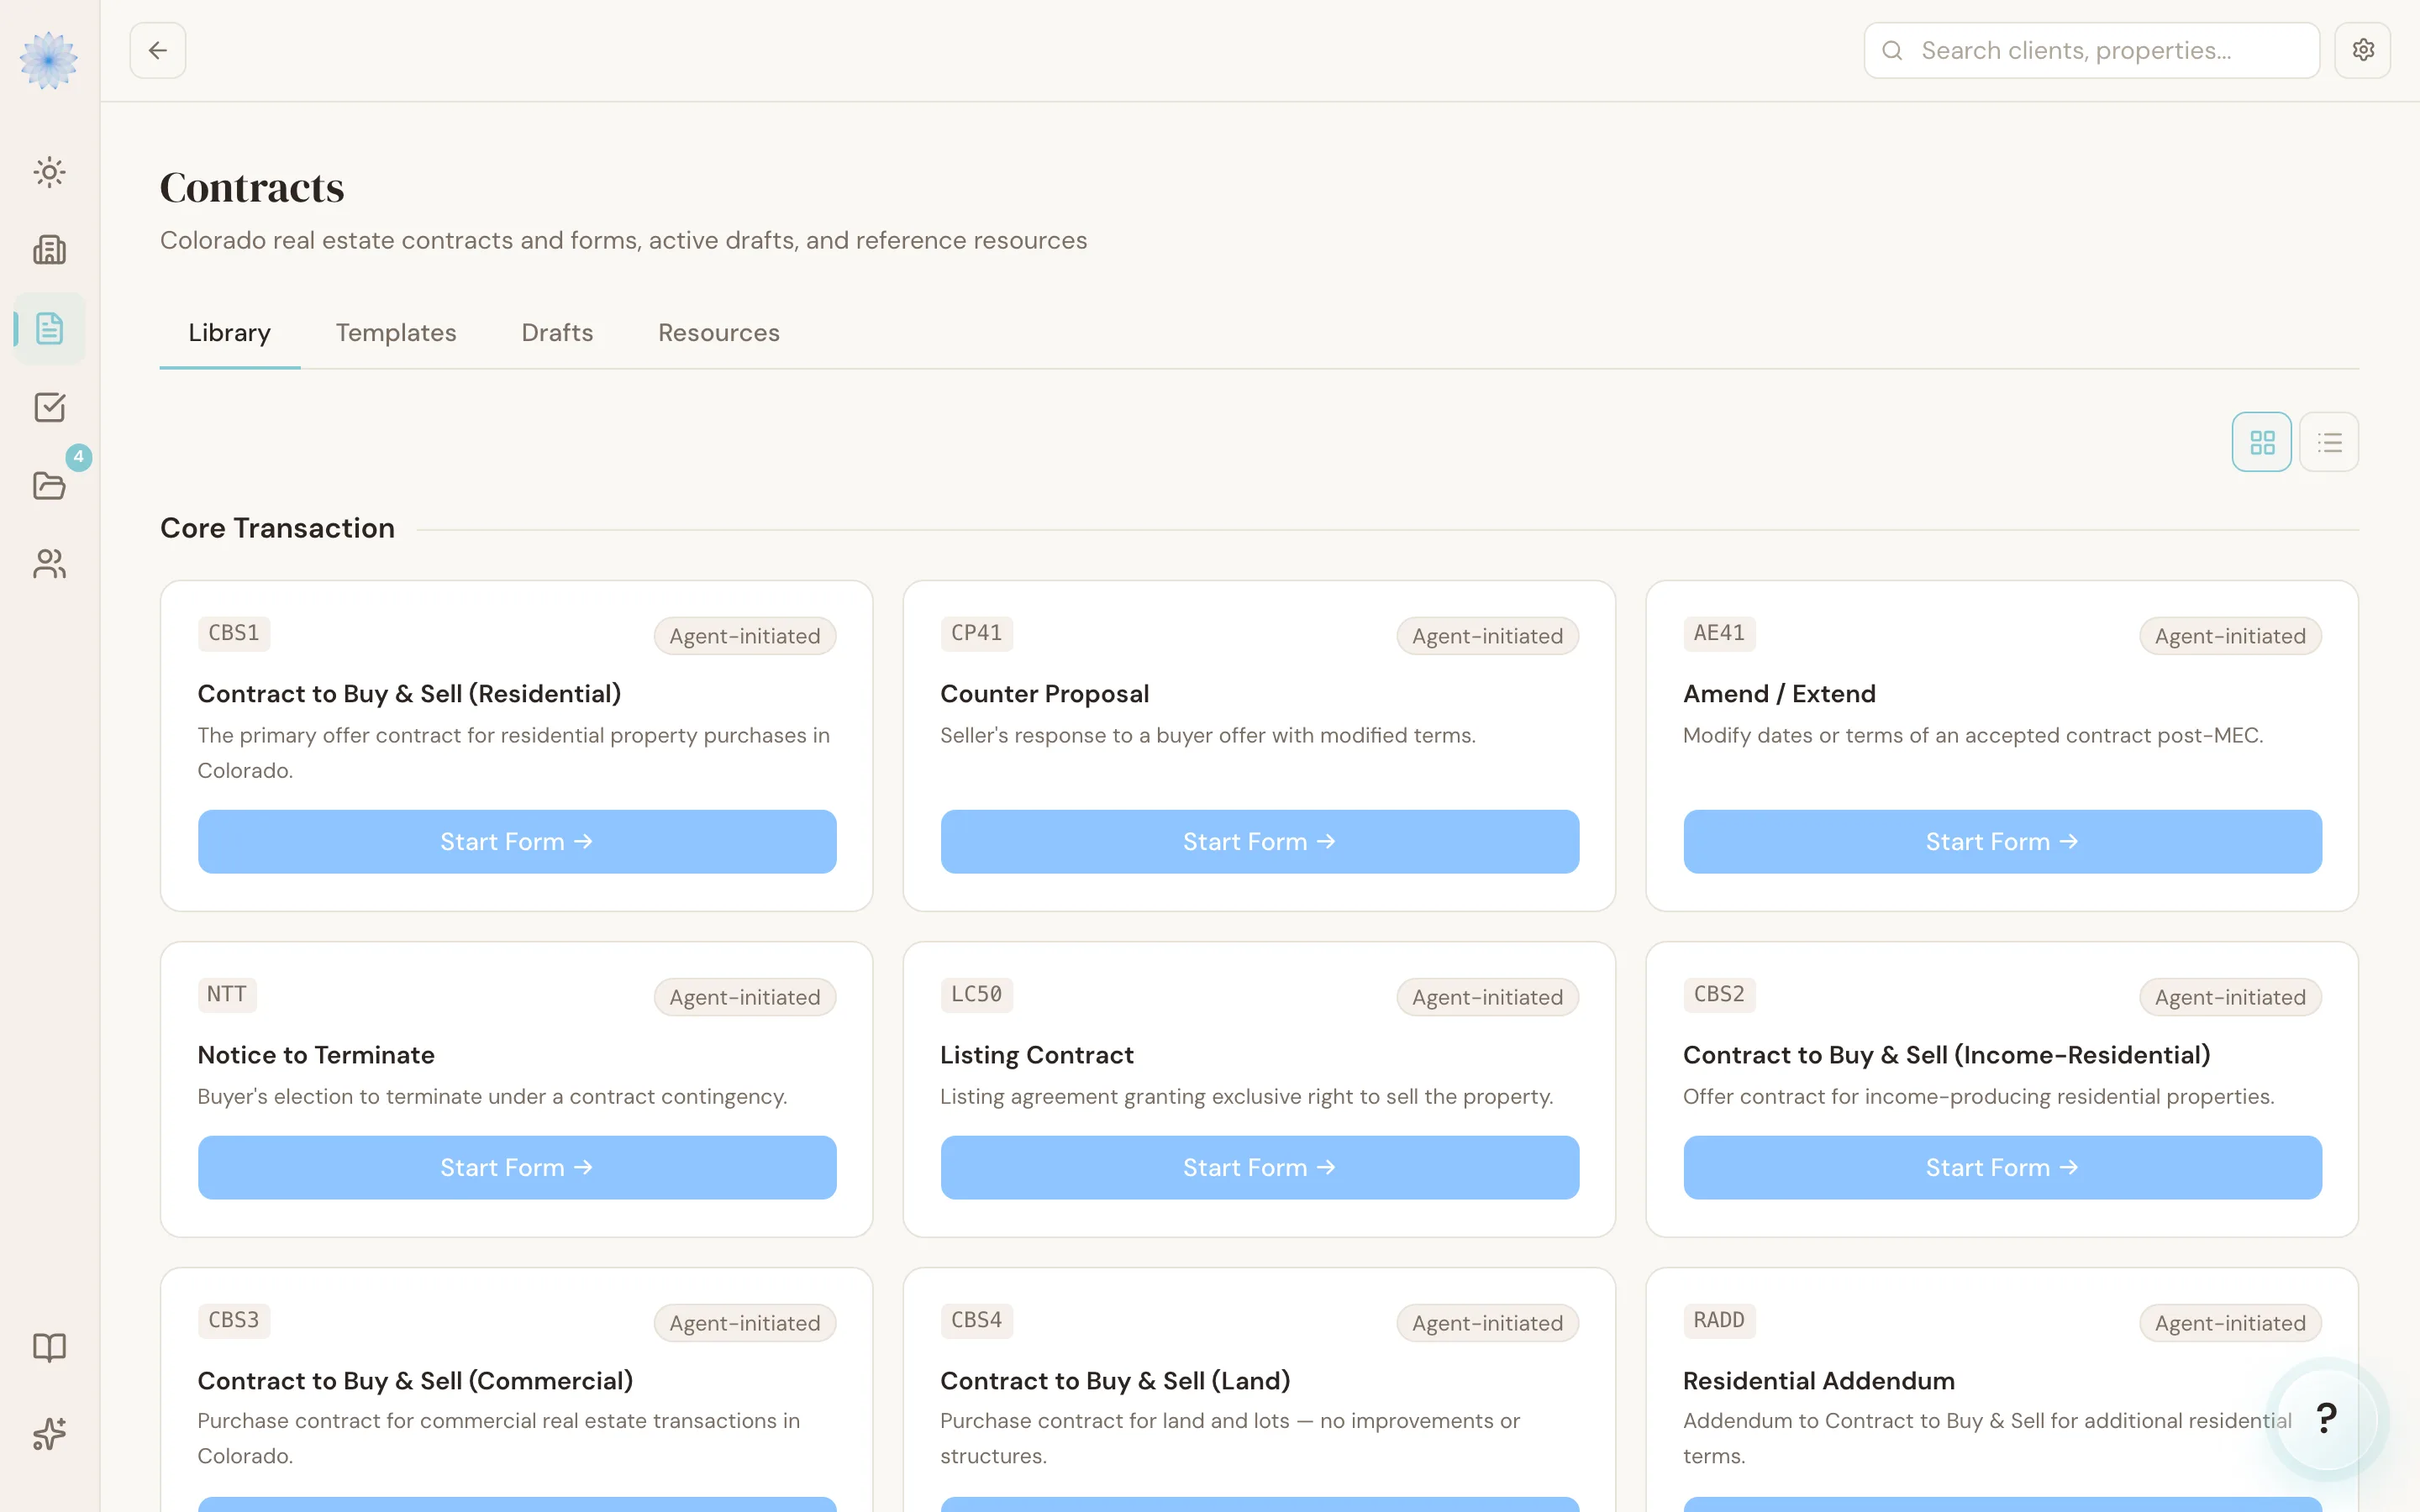Click Agent-initiated badge on Residential Addendum card

2230,1323
